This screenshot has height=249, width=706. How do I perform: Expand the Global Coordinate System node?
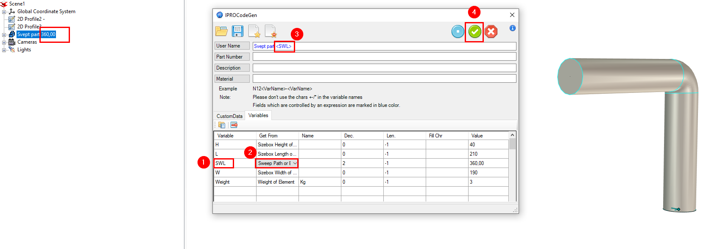4,12
